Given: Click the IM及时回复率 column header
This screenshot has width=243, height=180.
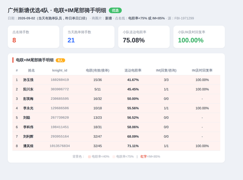Looking at the screenshot, I should [x=202, y=71].
